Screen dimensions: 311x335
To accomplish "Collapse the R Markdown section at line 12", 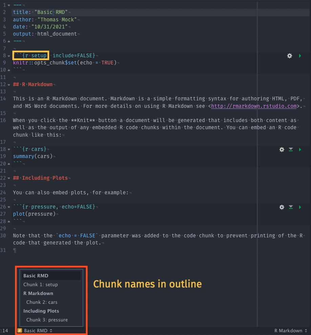I will pos(9,85).
